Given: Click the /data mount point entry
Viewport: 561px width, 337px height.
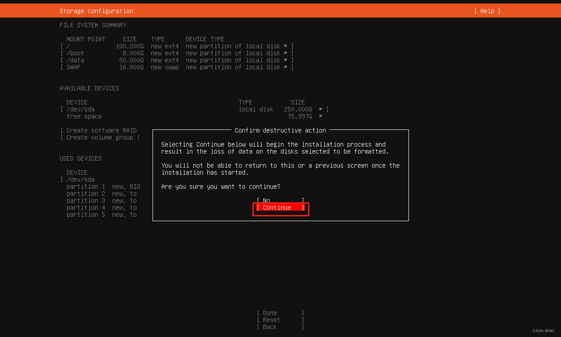Looking at the screenshot, I should (75, 60).
